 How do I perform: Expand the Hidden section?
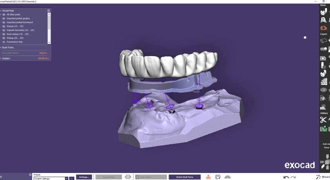tap(1, 58)
